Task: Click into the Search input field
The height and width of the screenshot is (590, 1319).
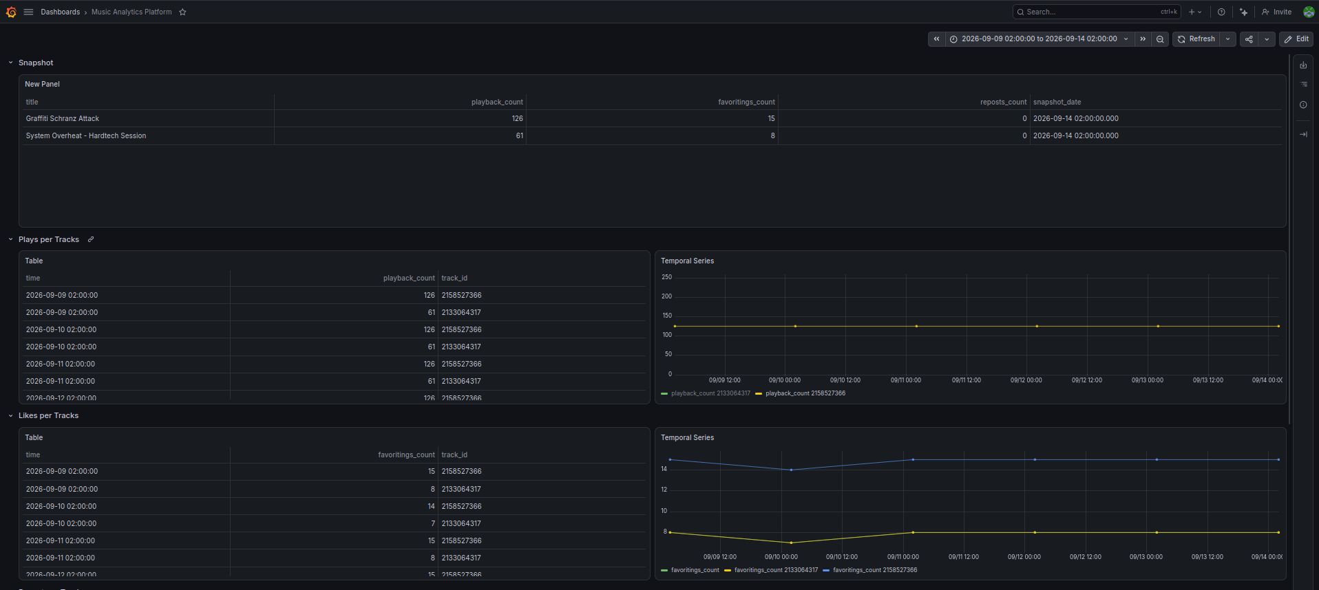Action: (1097, 12)
